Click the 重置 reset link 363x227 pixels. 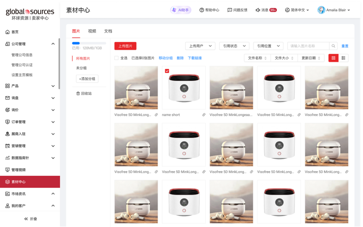345,46
